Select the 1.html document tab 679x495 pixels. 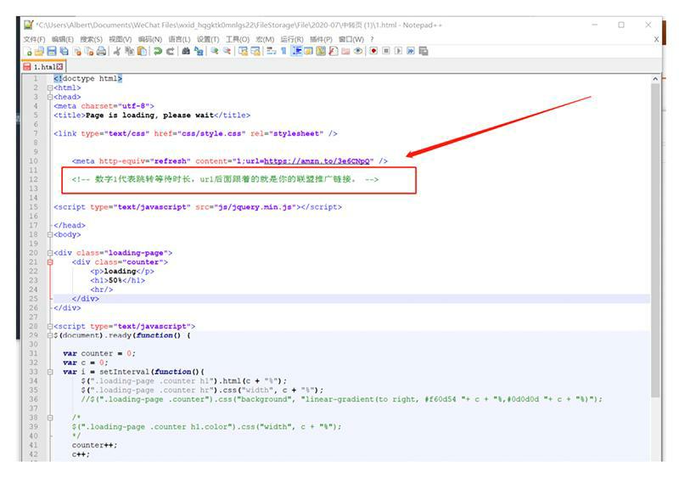pyautogui.click(x=43, y=66)
